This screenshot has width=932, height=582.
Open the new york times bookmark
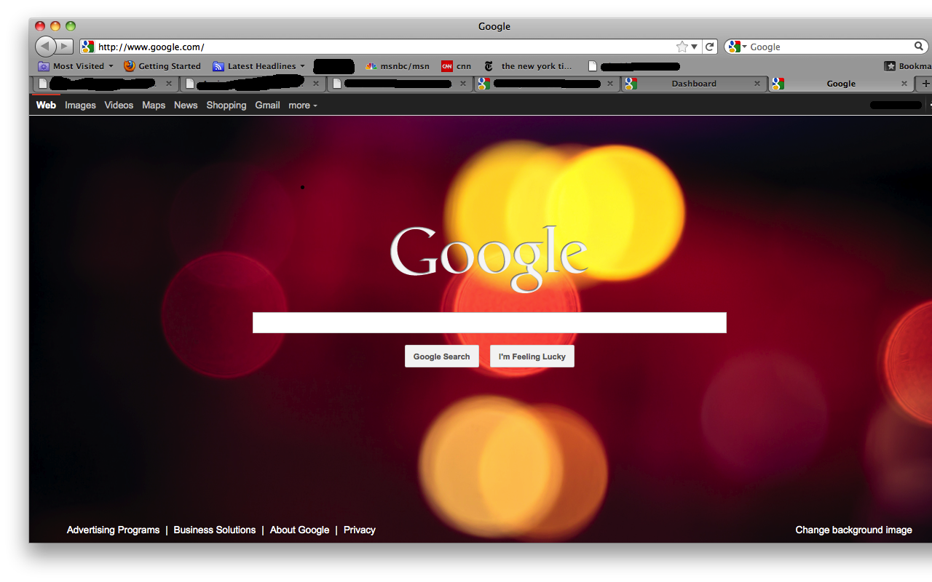(529, 66)
